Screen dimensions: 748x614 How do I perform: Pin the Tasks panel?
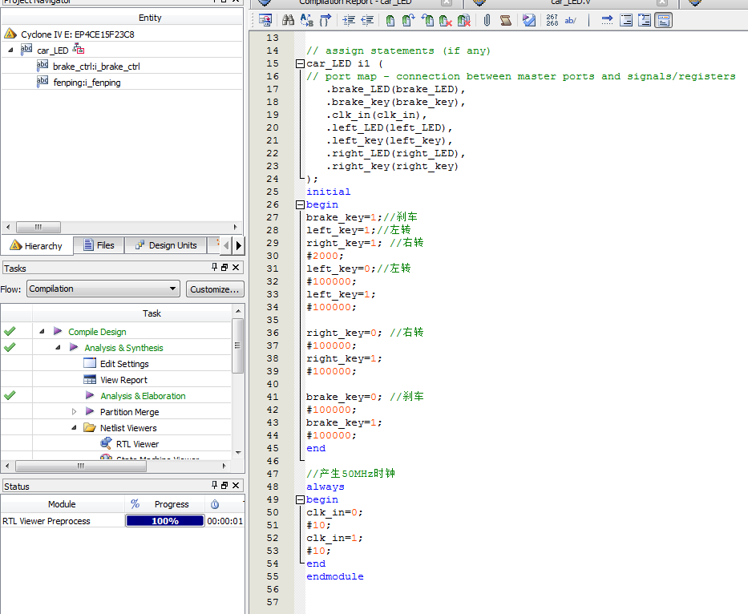point(215,267)
